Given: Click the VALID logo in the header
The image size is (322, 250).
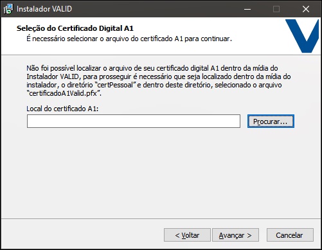Looking at the screenshot, I should 302,36.
